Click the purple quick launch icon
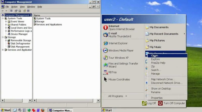Screen dimensions: 202x112 point(38,110)
